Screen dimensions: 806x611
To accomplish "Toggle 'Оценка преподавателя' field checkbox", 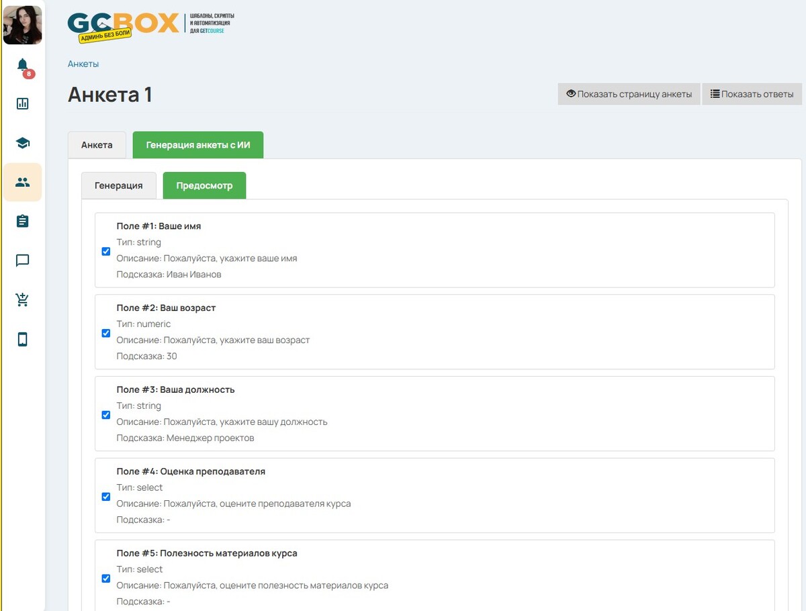I will pos(106,497).
